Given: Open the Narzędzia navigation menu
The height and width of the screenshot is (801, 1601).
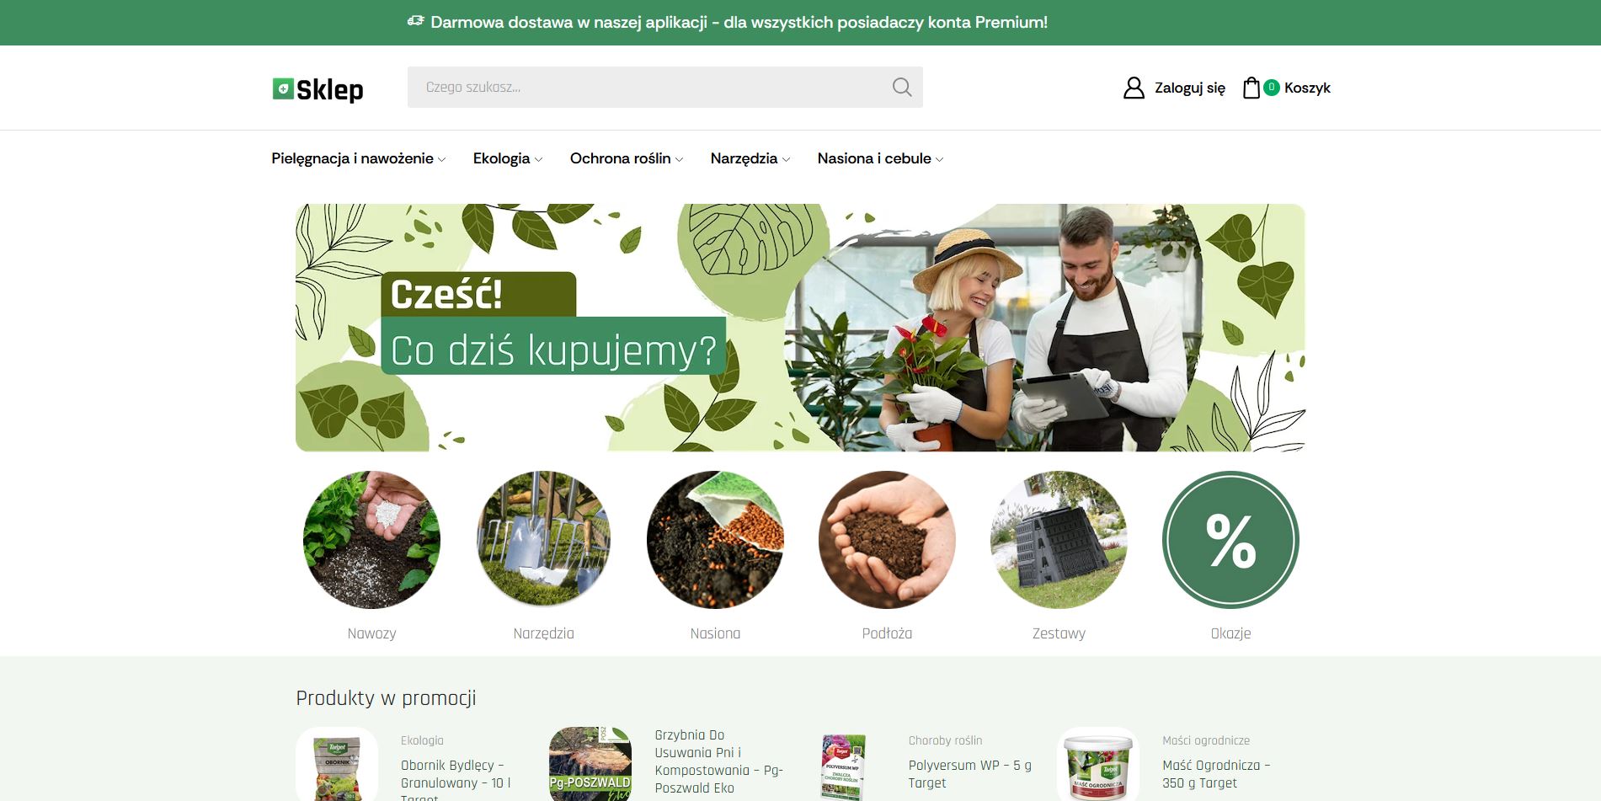Looking at the screenshot, I should [750, 158].
